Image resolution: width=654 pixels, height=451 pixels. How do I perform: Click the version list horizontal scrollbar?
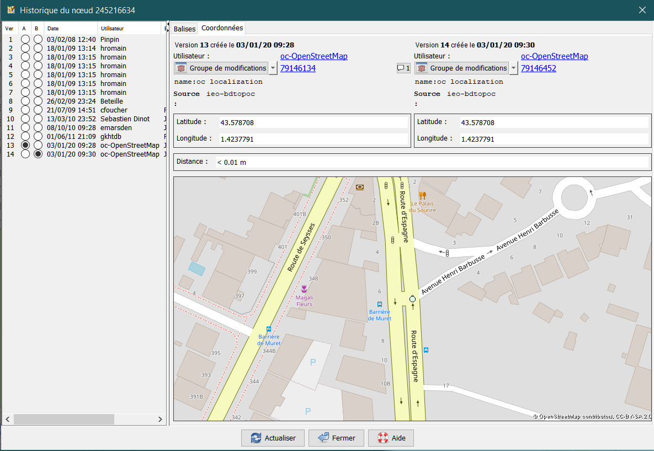pyautogui.click(x=63, y=420)
